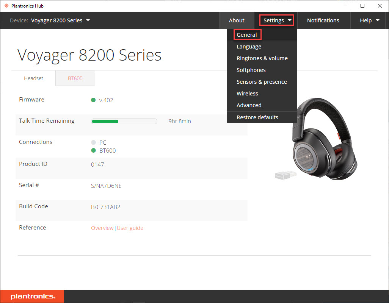Collapse the Settings dropdown menu
This screenshot has width=389, height=303.
277,20
